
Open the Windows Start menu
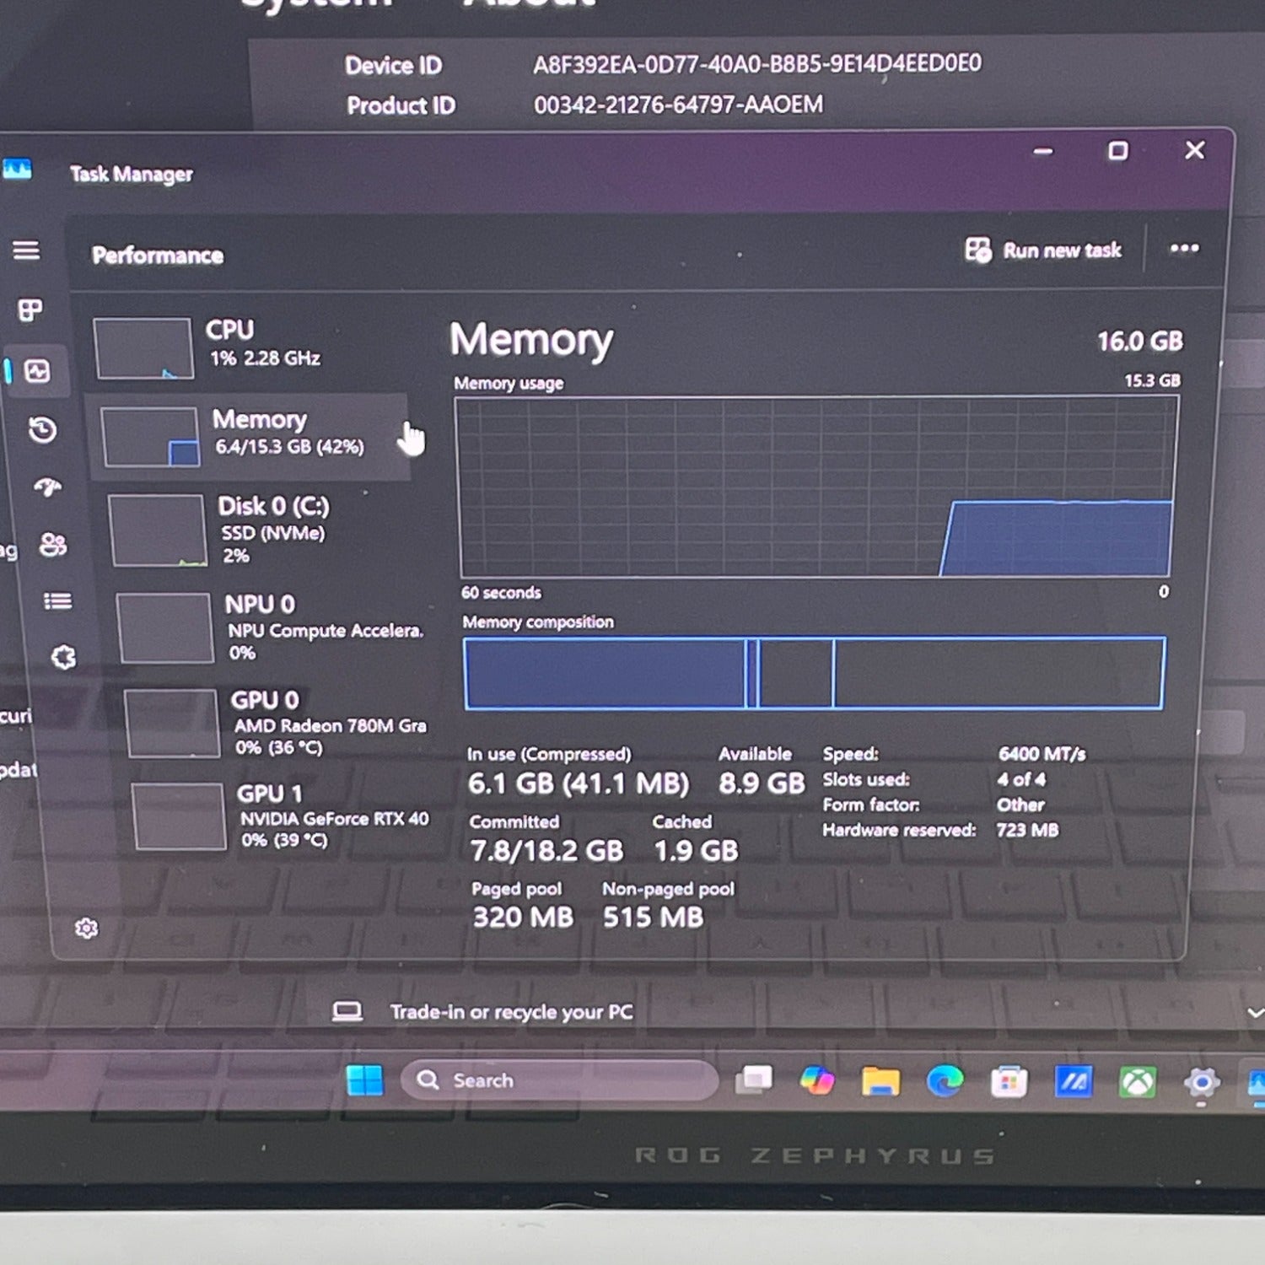(x=365, y=1080)
